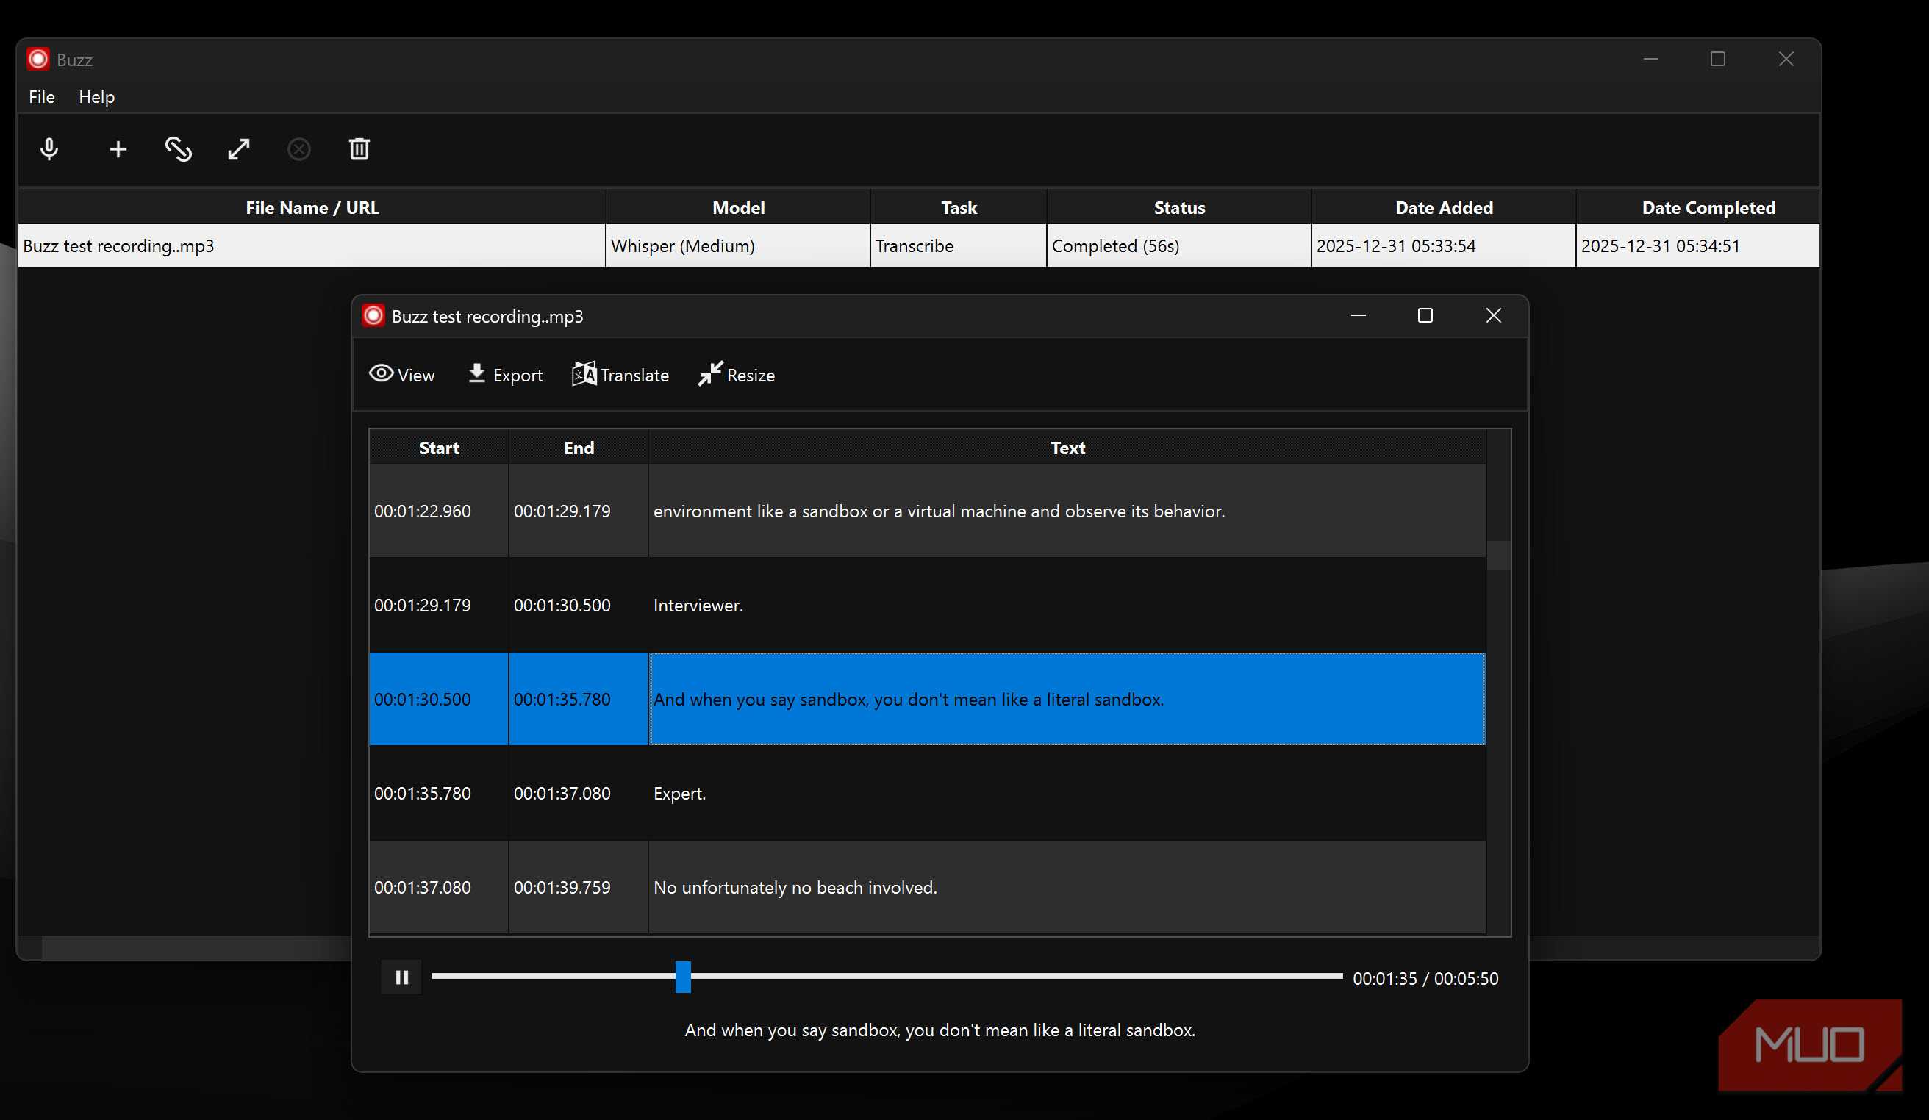
Task: Click the 'Completed (56s)' status cell
Action: (1179, 245)
